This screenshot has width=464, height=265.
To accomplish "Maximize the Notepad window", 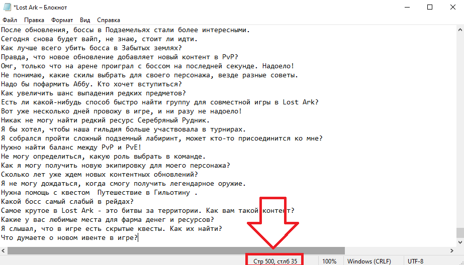I will [430, 7].
